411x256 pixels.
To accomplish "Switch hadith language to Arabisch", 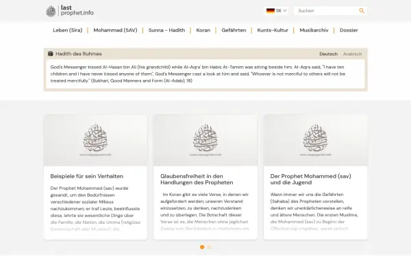I will pyautogui.click(x=353, y=54).
